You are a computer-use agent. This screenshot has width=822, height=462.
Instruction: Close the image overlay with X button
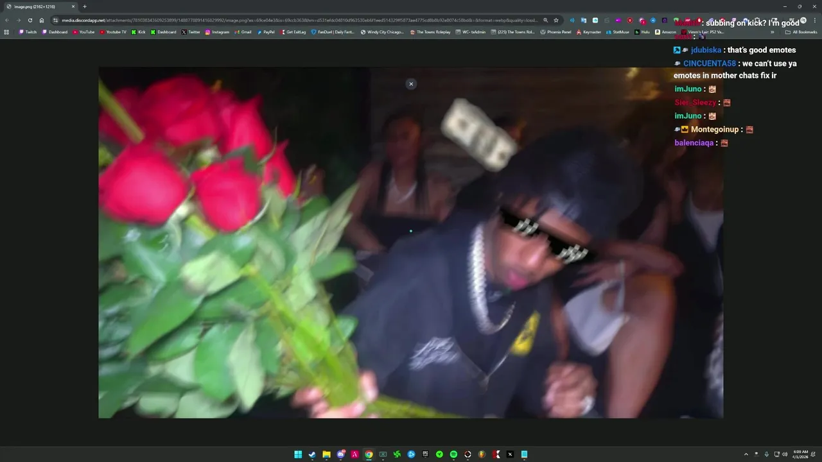coord(411,83)
